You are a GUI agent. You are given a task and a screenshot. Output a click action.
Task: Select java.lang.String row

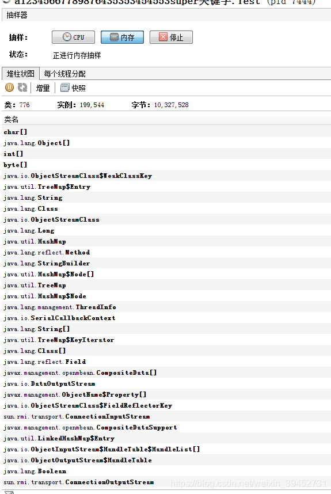tap(166, 197)
